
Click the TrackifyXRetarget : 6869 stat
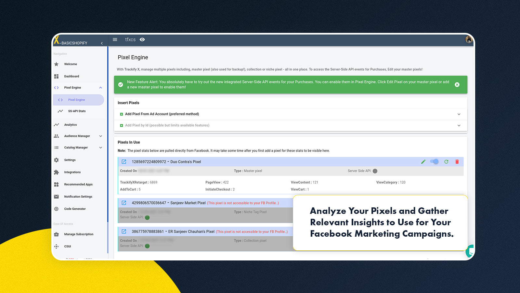(139, 182)
